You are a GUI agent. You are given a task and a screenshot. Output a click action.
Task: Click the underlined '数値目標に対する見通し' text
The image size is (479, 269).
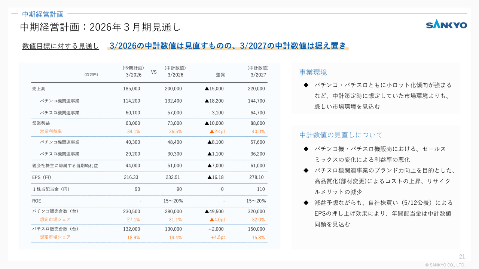[61, 46]
